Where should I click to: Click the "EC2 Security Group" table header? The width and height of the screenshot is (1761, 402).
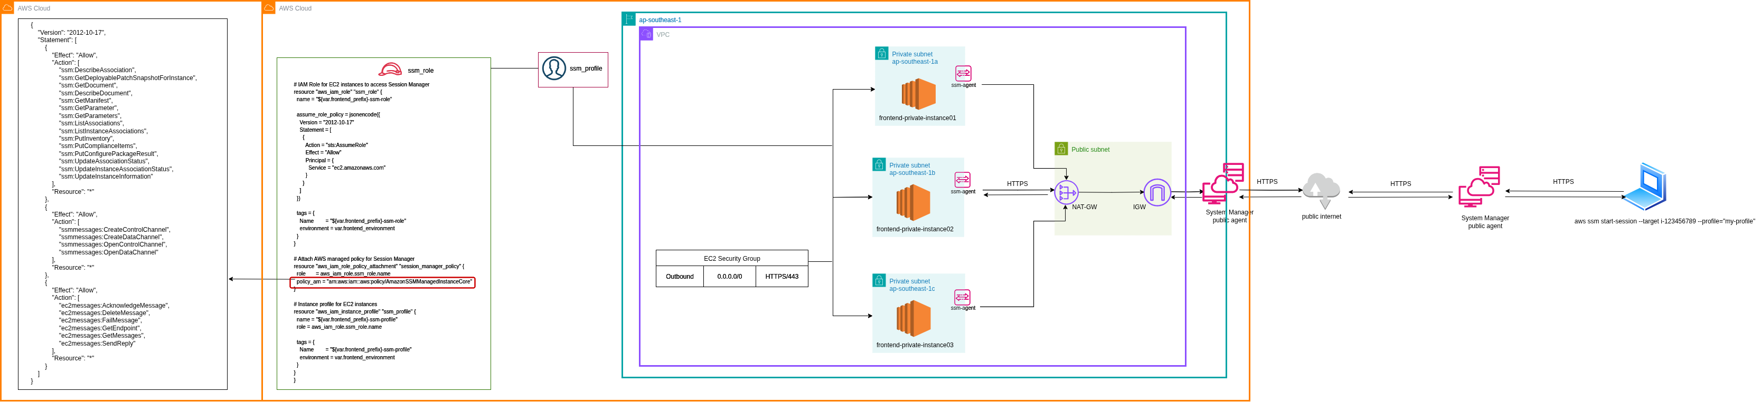[x=731, y=259]
